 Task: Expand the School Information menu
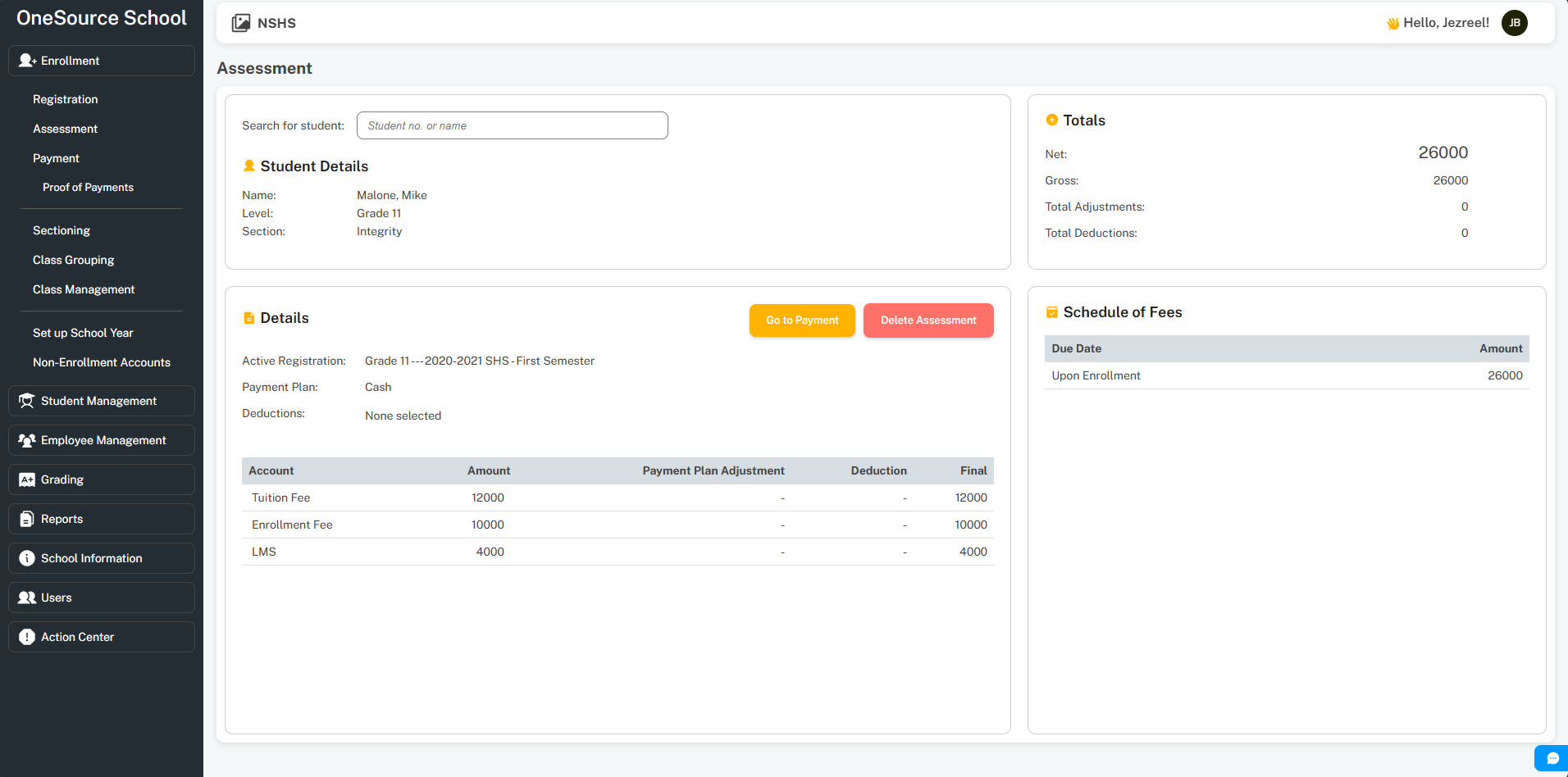click(x=102, y=558)
